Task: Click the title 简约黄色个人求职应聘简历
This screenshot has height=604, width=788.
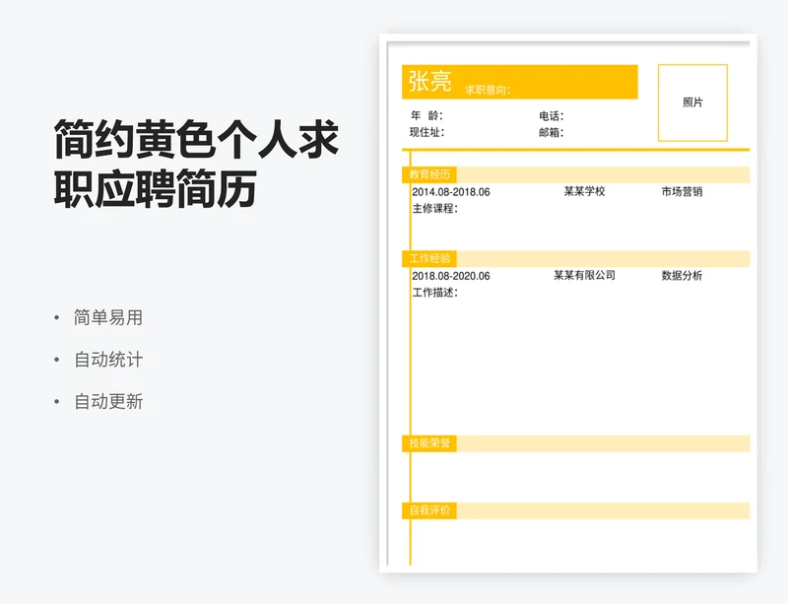Action: pyautogui.click(x=196, y=164)
